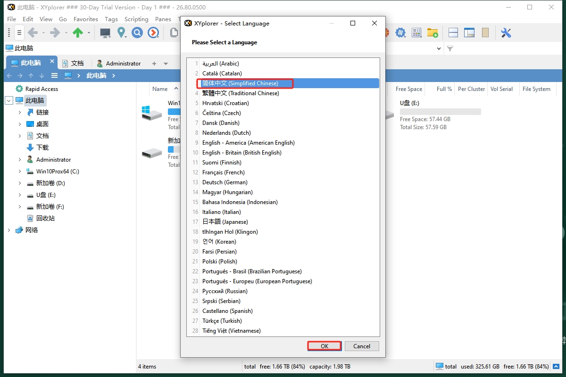Expand the 网络 tree node
566x377 pixels.
tap(9, 230)
